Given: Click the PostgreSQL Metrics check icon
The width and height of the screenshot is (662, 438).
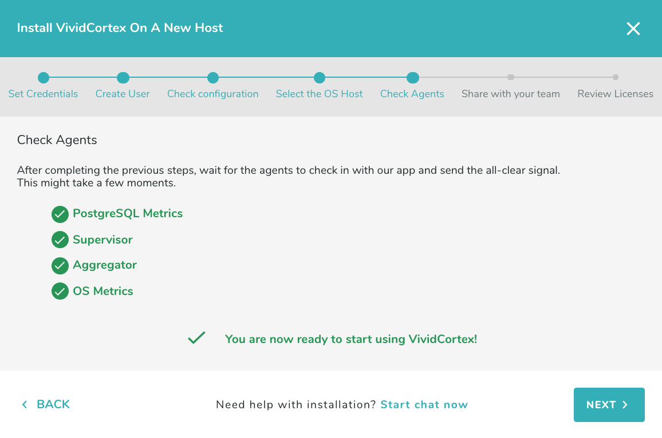Looking at the screenshot, I should 60,214.
